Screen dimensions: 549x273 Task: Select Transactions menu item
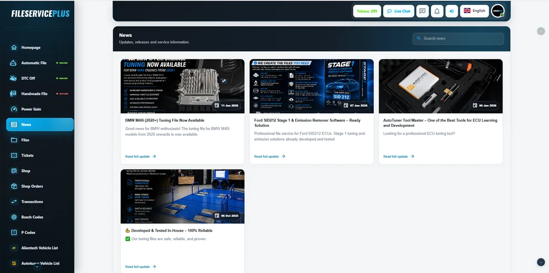click(40, 201)
